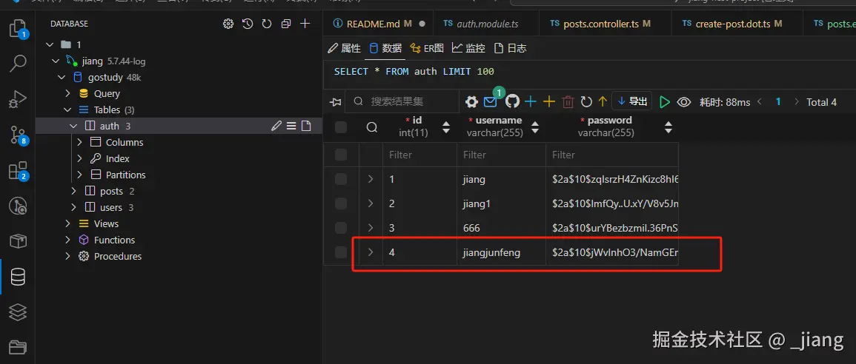Viewport: 856px width, 364px height.
Task: Click the 导出 export button
Action: pyautogui.click(x=632, y=101)
